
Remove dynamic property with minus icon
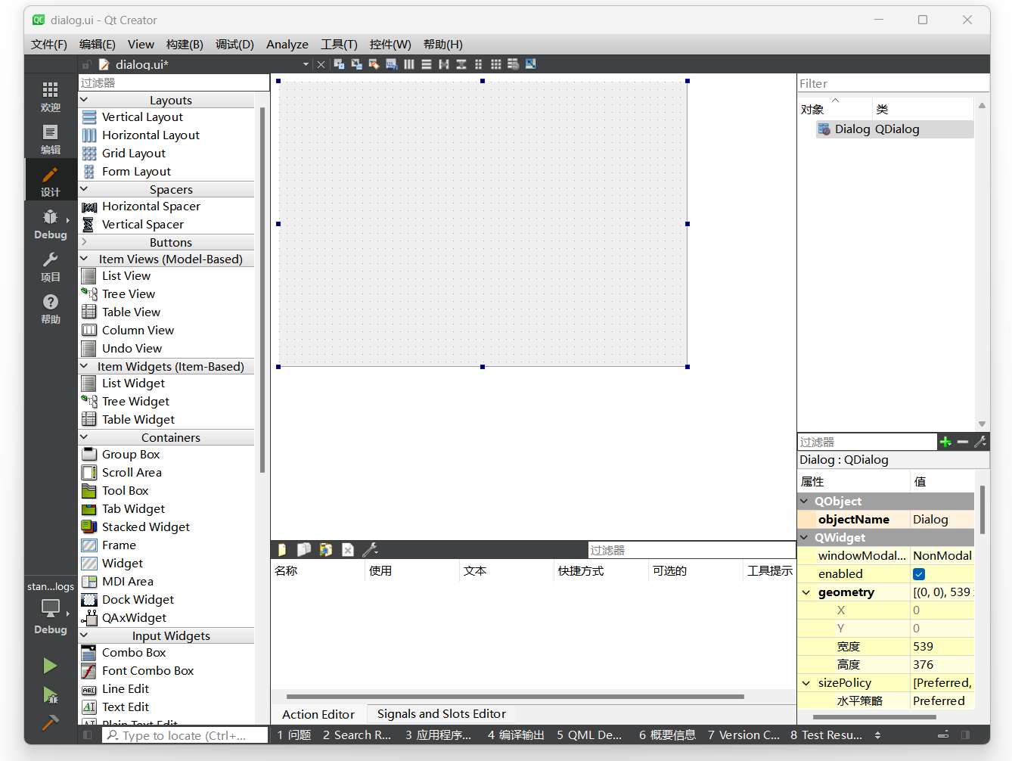click(x=963, y=442)
